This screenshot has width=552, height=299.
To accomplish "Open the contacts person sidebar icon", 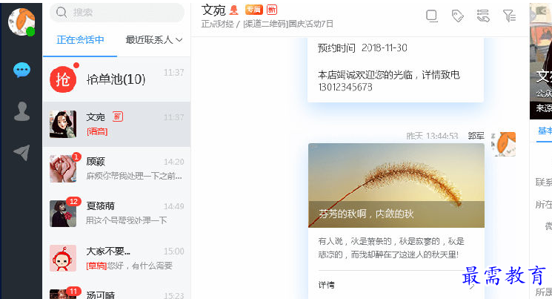I will (x=21, y=111).
